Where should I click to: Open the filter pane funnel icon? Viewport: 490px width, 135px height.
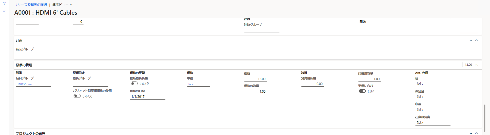[x=4, y=4]
